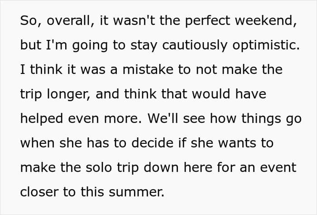Click the words "solo trip"
The height and width of the screenshot is (215, 317).
(x=112, y=168)
